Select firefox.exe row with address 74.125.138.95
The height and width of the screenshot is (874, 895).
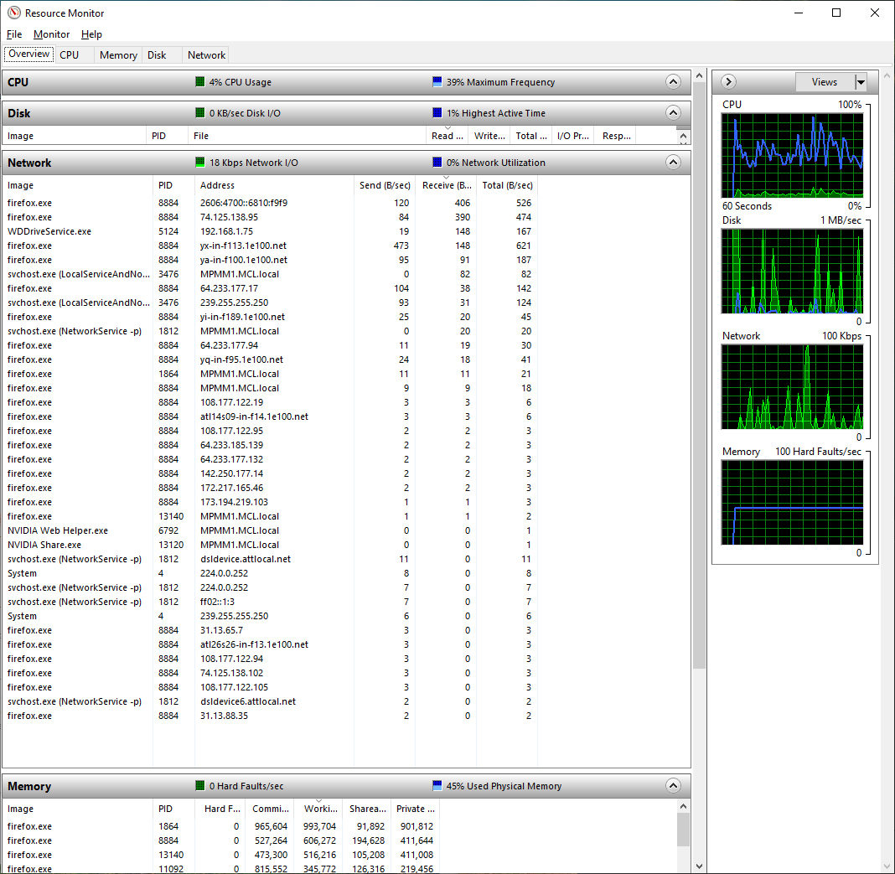(x=270, y=217)
